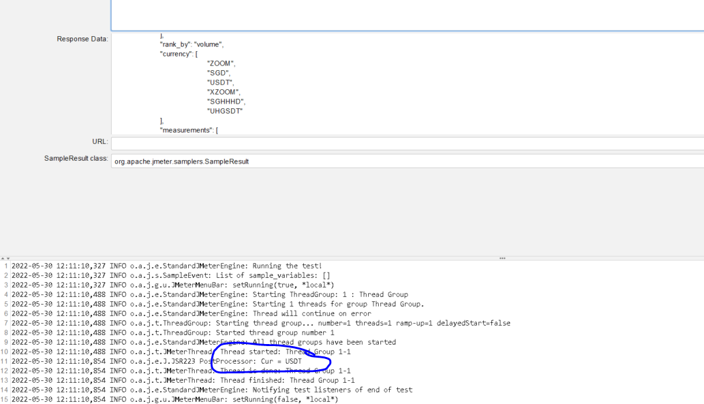The width and height of the screenshot is (704, 404).
Task: Click log line 10 "Thread started: Thread Group 1-1"
Action: [181, 352]
